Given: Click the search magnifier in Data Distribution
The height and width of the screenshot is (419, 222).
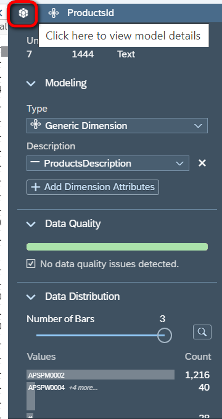Looking at the screenshot, I should click(202, 332).
